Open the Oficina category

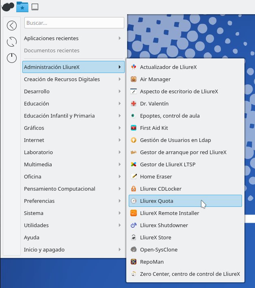[x=73, y=176]
